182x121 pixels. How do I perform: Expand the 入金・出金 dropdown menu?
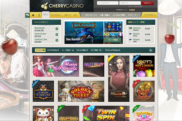105,15
